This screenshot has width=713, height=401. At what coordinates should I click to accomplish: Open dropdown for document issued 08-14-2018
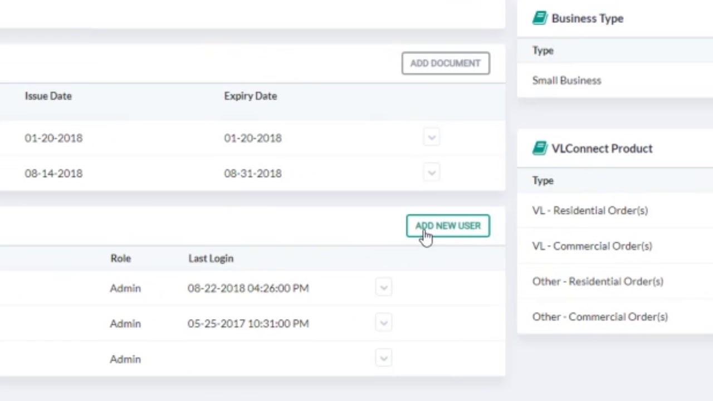click(432, 173)
